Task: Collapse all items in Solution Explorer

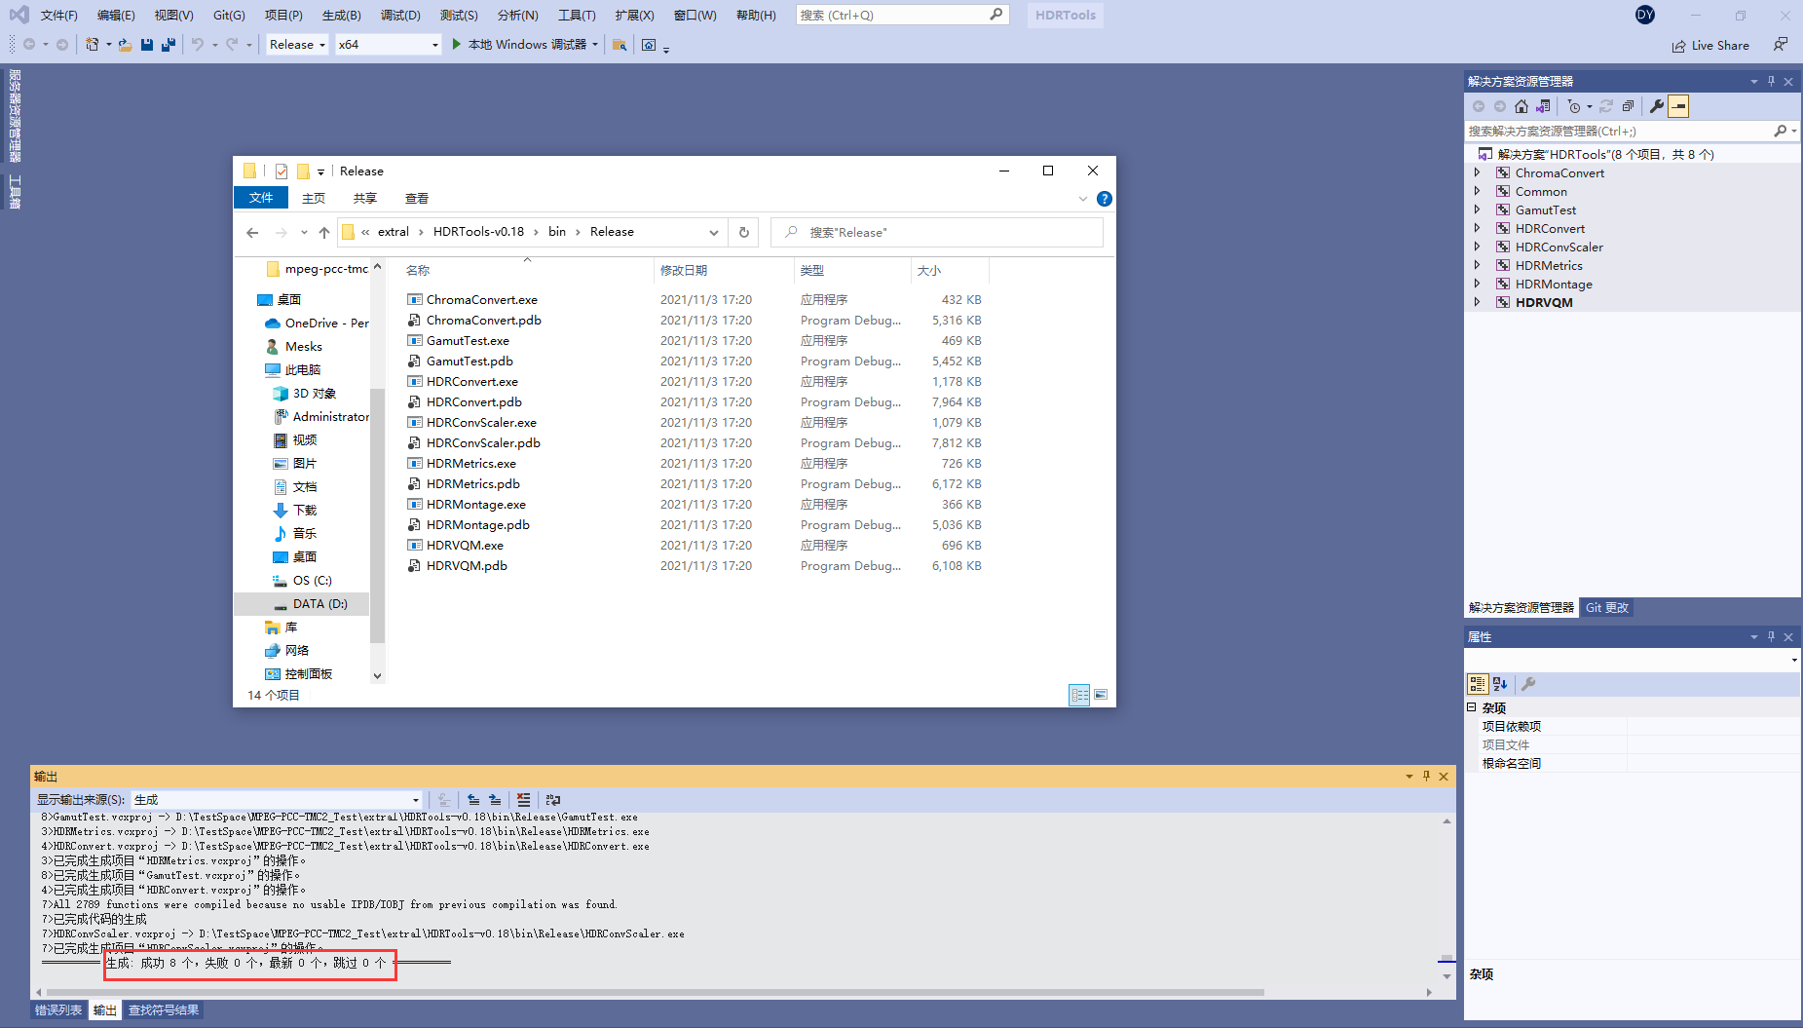Action: (x=1628, y=106)
